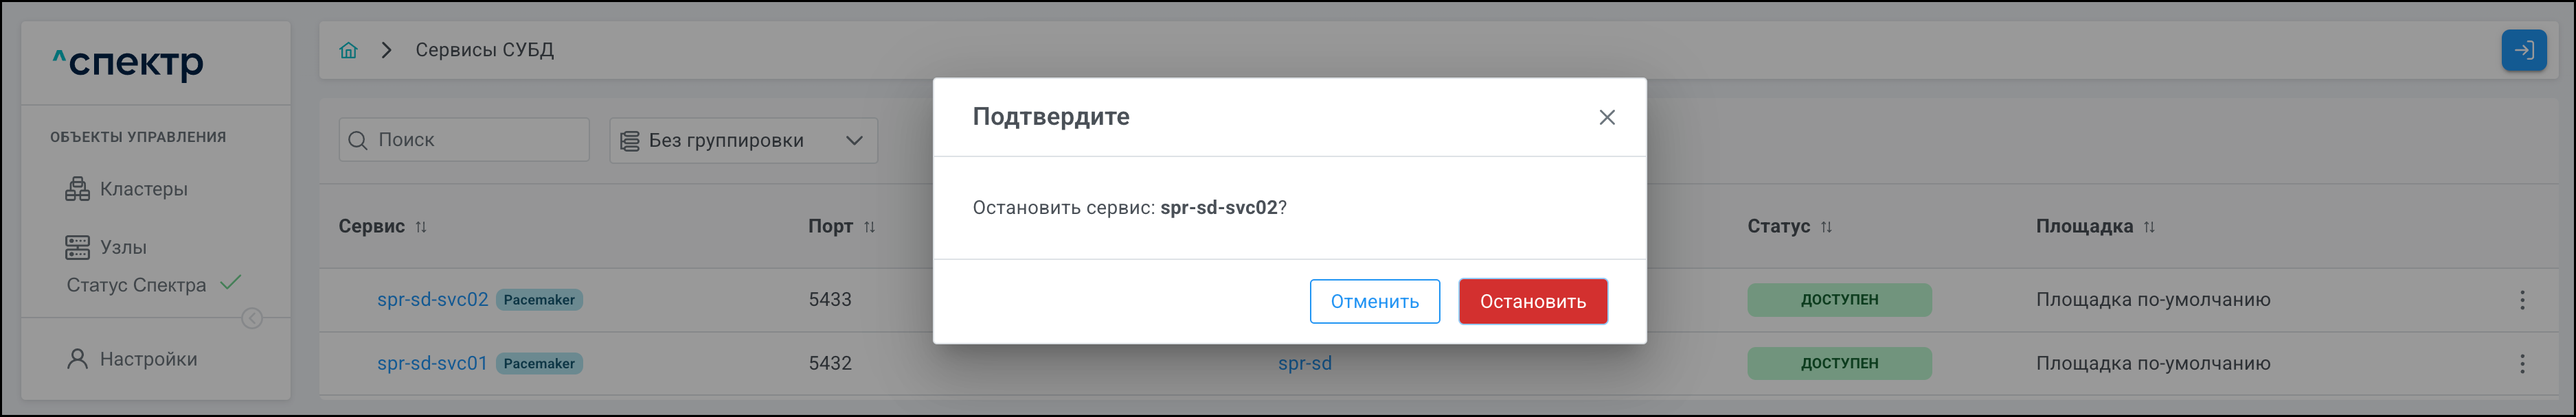The height and width of the screenshot is (417, 2576).
Task: Sort table by Порт column
Action: pyautogui.click(x=869, y=228)
